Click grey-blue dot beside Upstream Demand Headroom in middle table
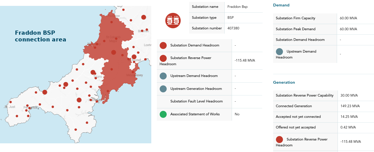Image resolution: width=374 pixels, height=152 pixels. [163, 76]
